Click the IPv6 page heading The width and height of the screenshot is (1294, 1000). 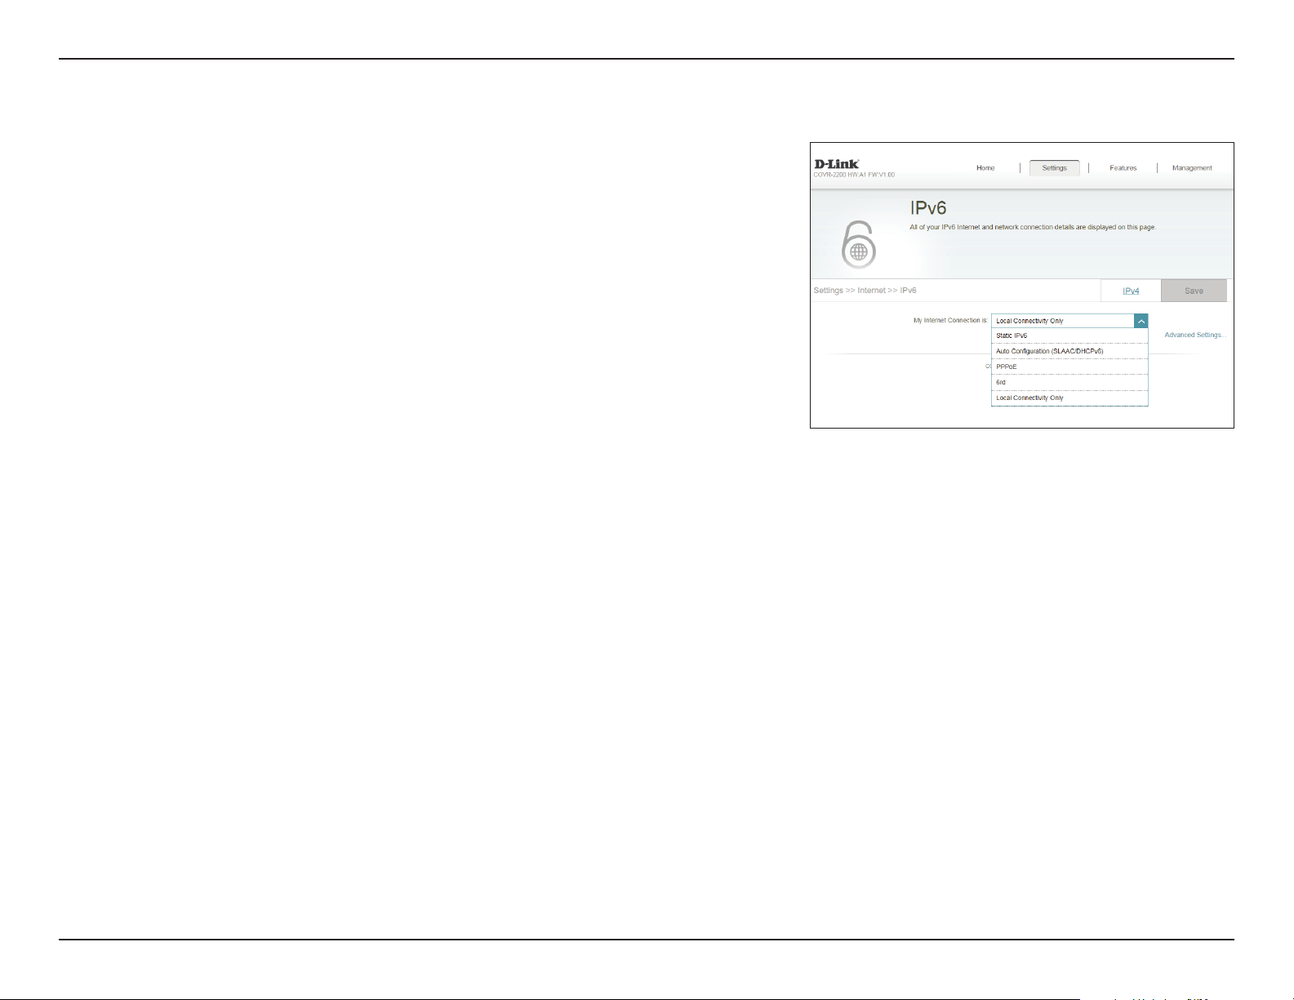928,208
